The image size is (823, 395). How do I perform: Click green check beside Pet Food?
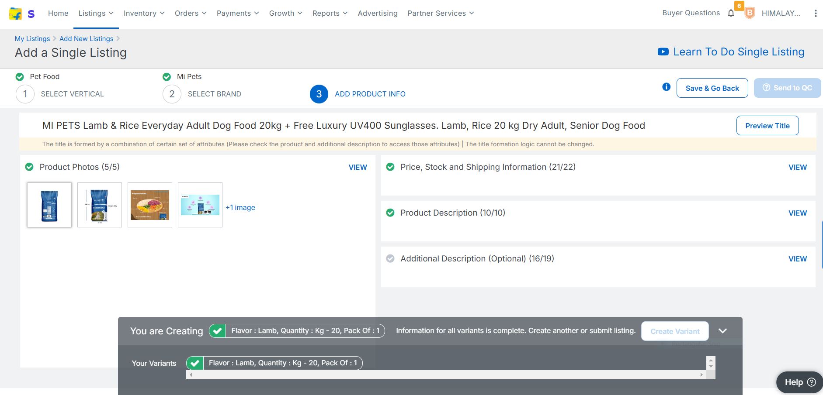coord(20,77)
